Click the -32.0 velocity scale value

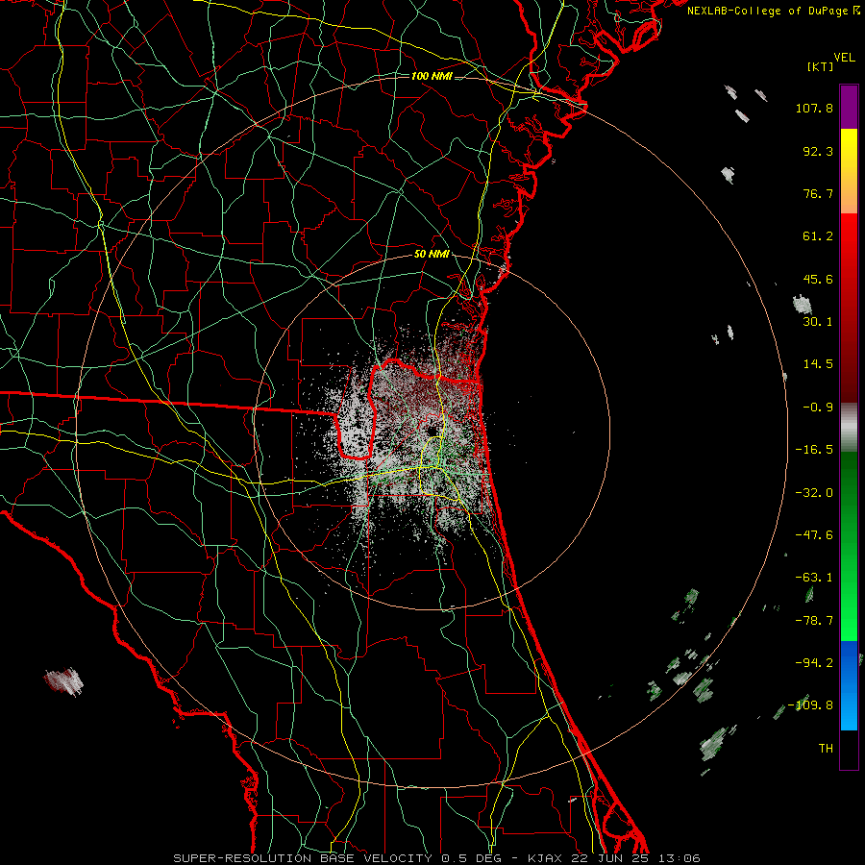[x=814, y=493]
